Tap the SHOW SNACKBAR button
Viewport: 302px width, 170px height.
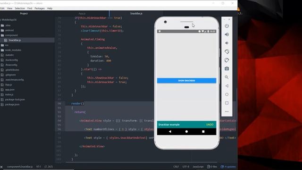(x=186, y=81)
